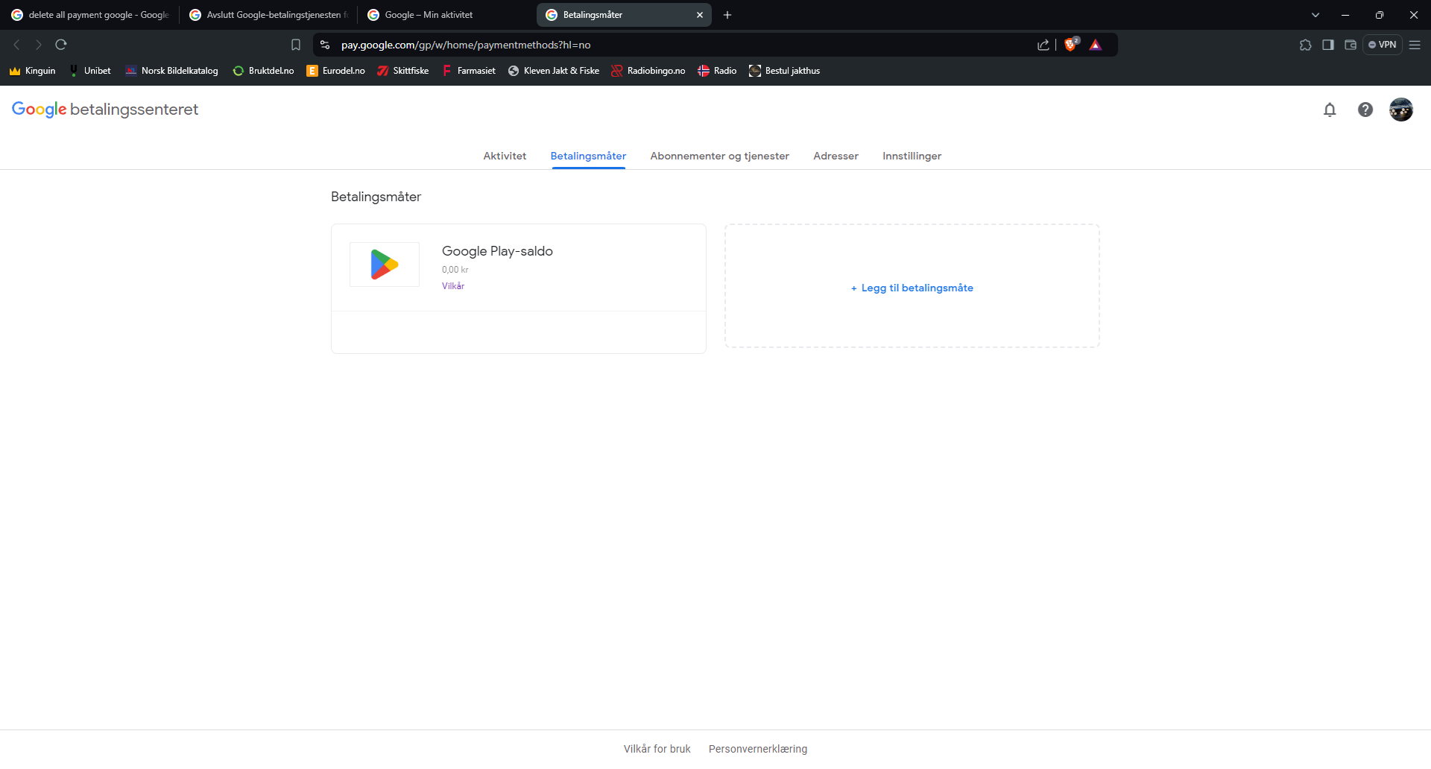Click the Google Play logo thumbnail

pos(385,265)
